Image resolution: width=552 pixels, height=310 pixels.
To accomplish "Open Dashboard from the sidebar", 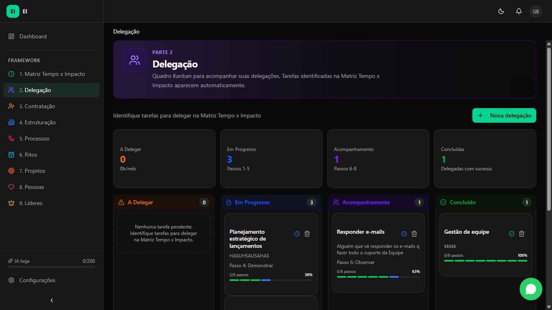I will [33, 36].
